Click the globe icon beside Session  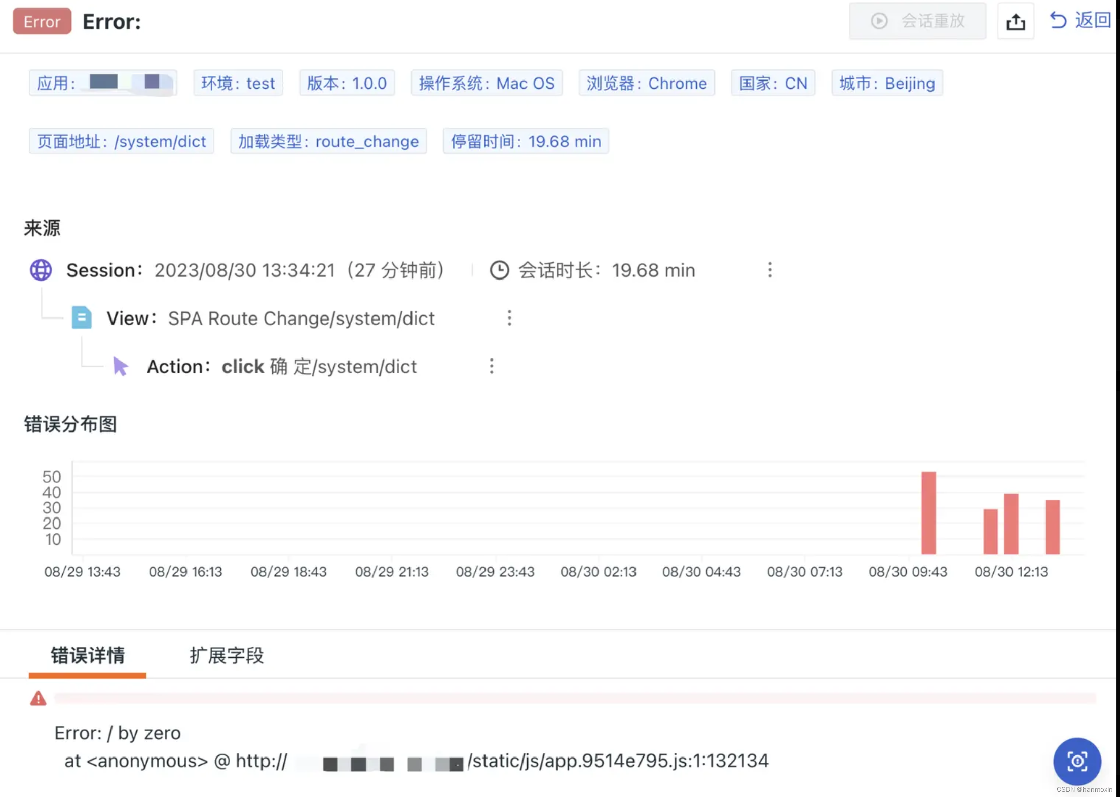tap(41, 270)
